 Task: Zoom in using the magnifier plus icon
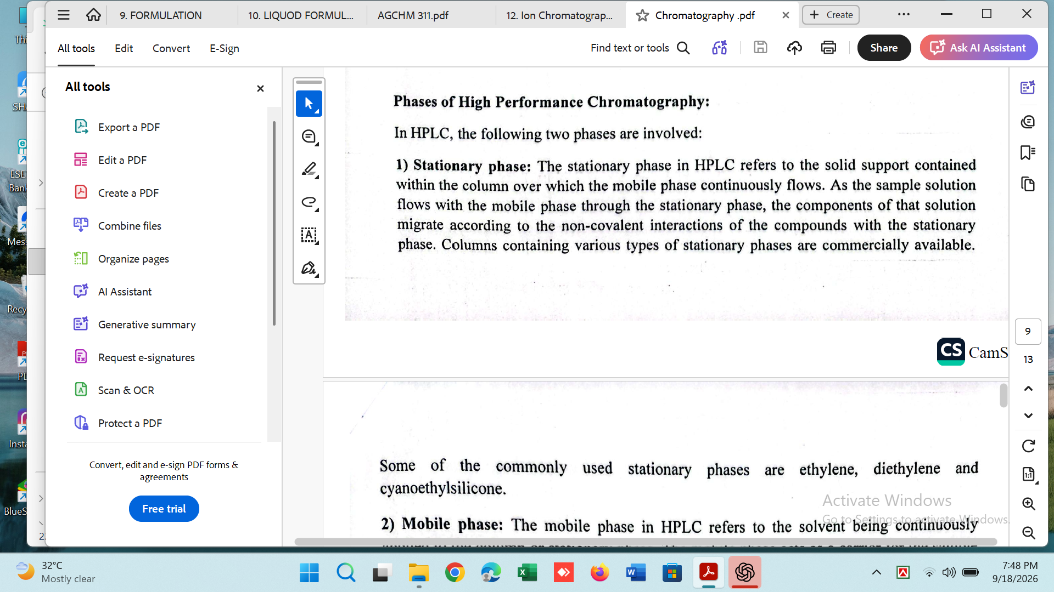point(1028,504)
